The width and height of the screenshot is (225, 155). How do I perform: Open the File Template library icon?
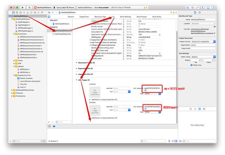tap(191, 109)
